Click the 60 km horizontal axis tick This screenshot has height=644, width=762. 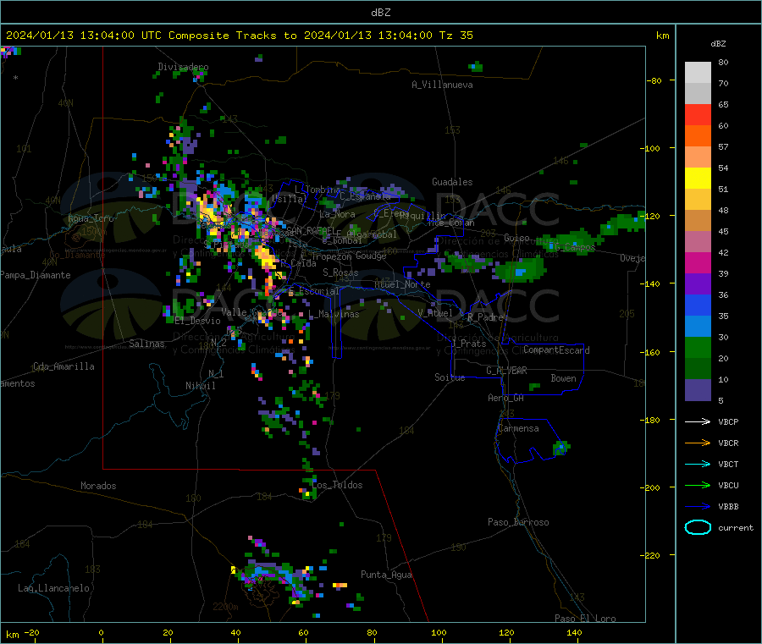[x=303, y=632]
